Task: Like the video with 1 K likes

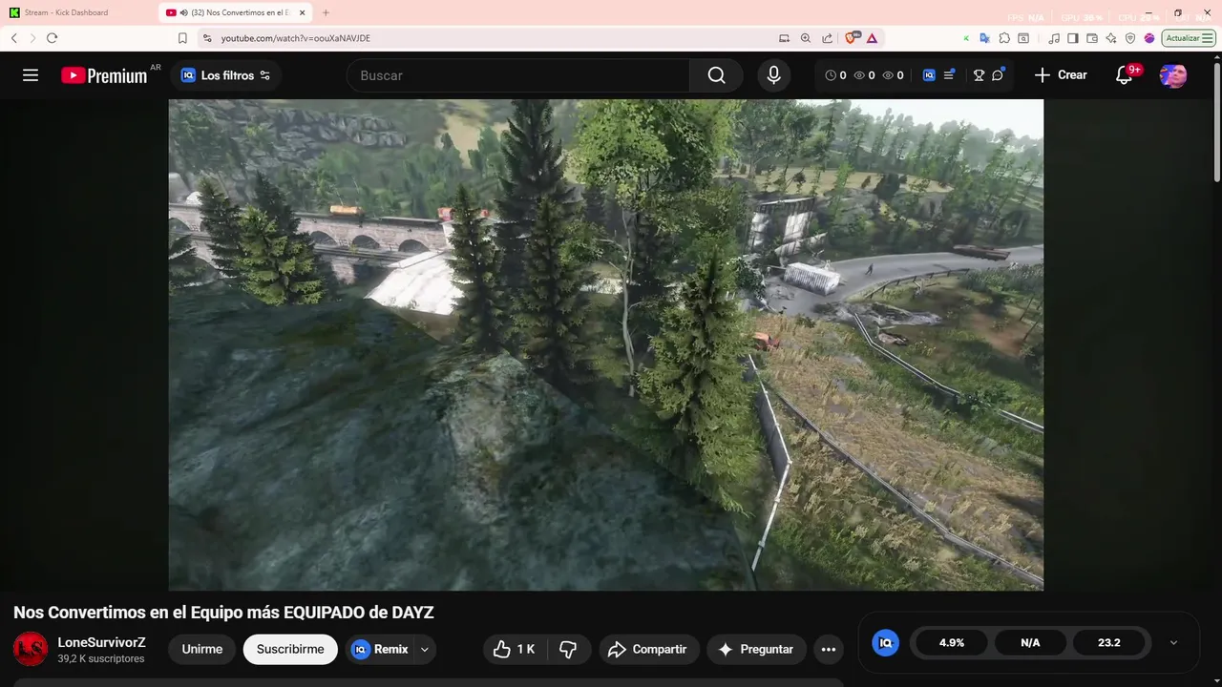Action: tap(515, 649)
